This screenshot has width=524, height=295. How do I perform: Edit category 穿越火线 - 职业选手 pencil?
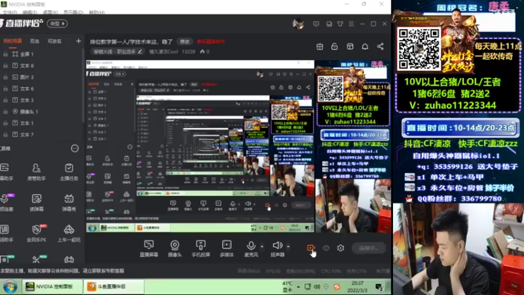(140, 52)
